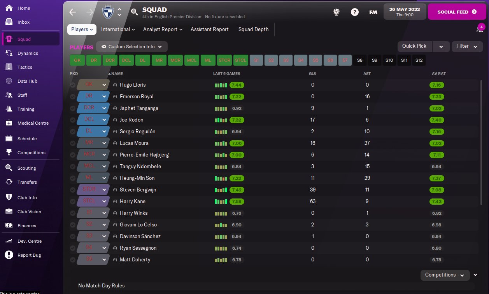Sort by the AV RAT column header

438,74
